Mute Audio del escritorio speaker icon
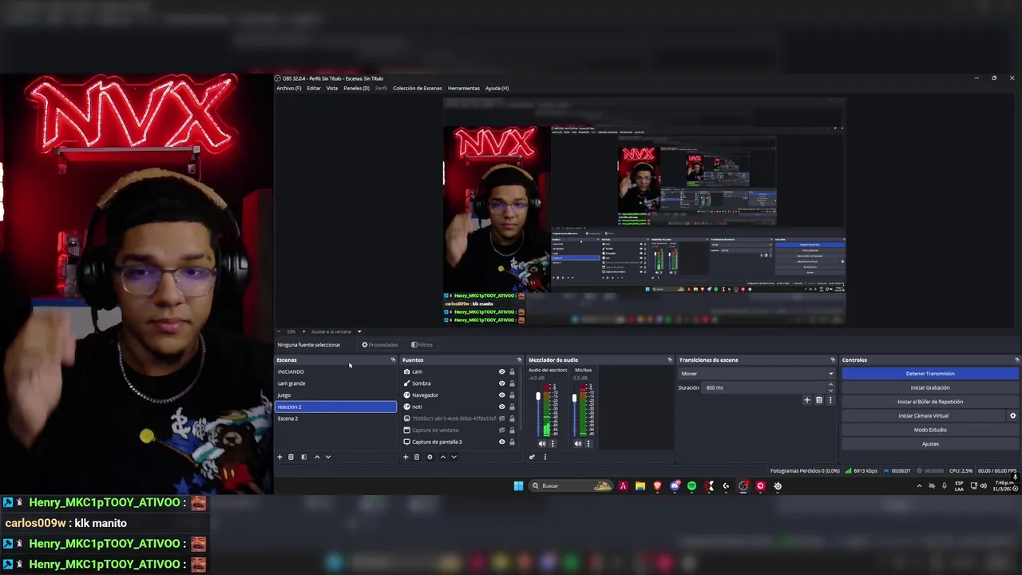The width and height of the screenshot is (1022, 575). coord(542,443)
